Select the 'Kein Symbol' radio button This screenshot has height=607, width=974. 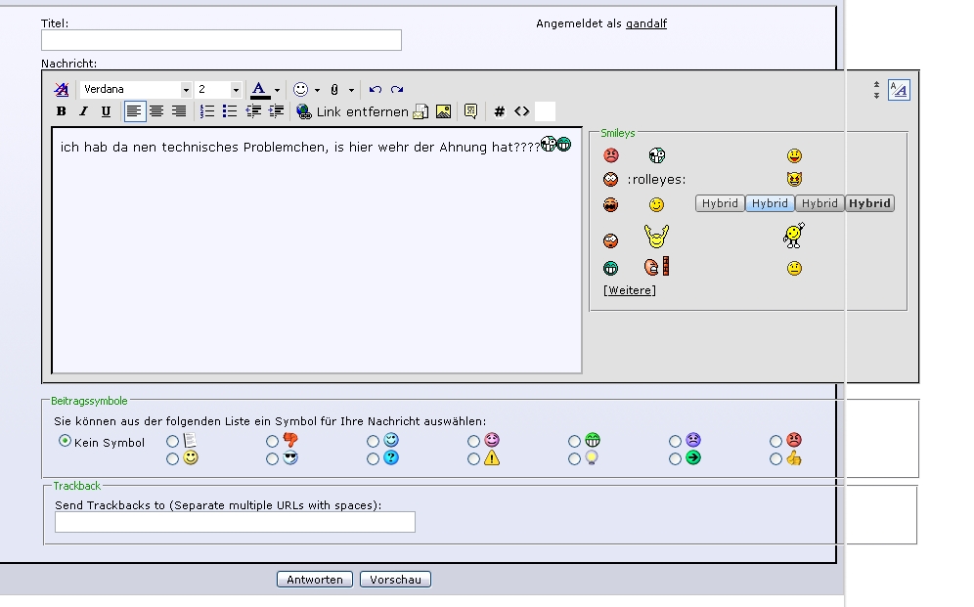(x=66, y=442)
